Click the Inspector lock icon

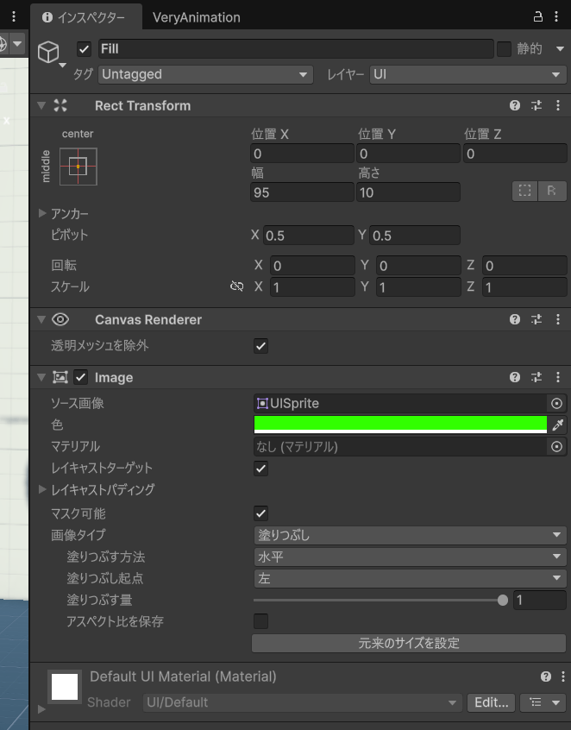[538, 16]
